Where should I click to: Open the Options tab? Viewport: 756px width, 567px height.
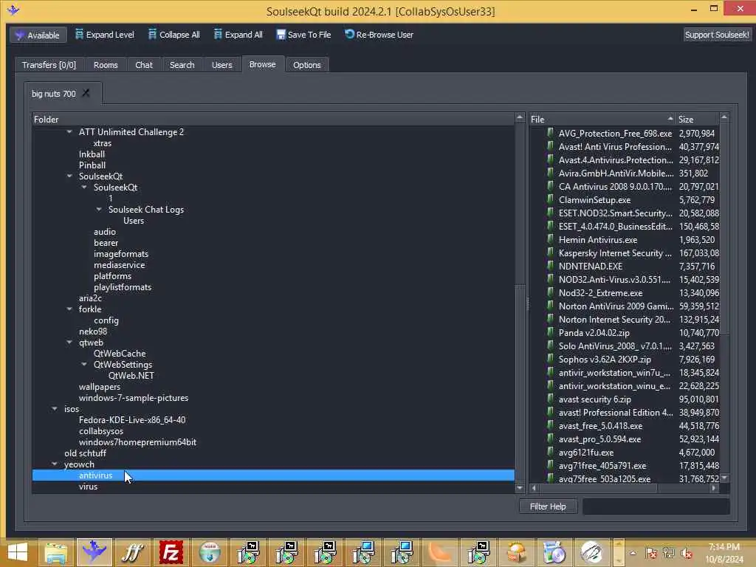click(x=306, y=65)
